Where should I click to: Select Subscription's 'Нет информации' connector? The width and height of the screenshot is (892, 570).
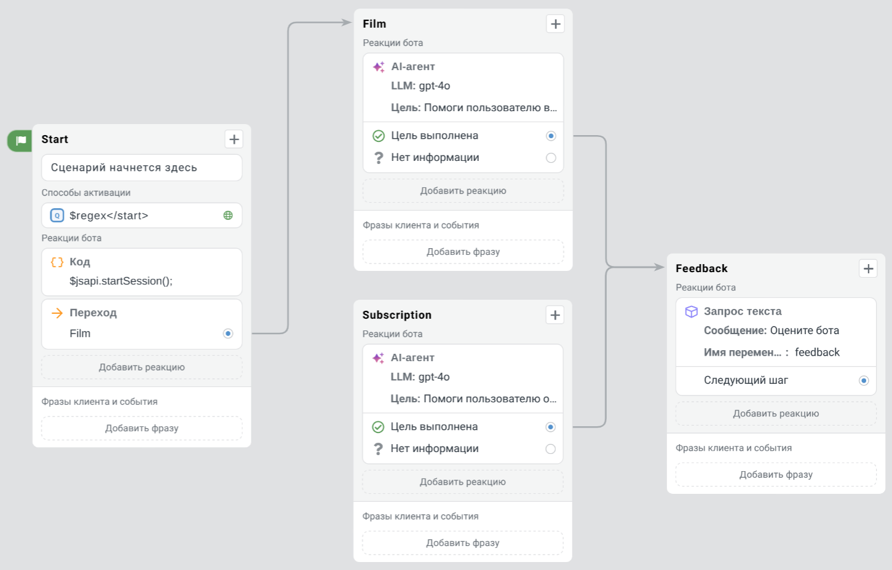550,449
